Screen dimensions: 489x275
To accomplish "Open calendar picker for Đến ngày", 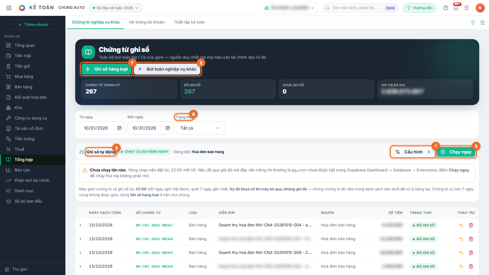I will 168,128.
